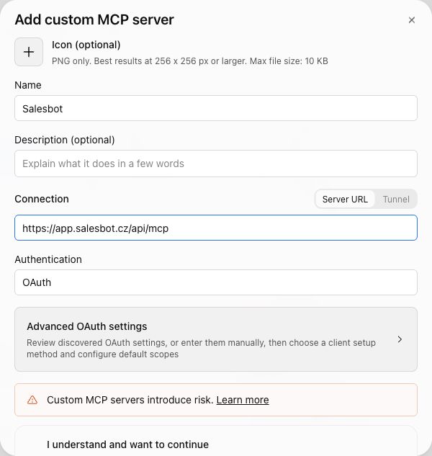The height and width of the screenshot is (456, 432).
Task: Follow the Learn more link about MCP risk
Action: 243,400
